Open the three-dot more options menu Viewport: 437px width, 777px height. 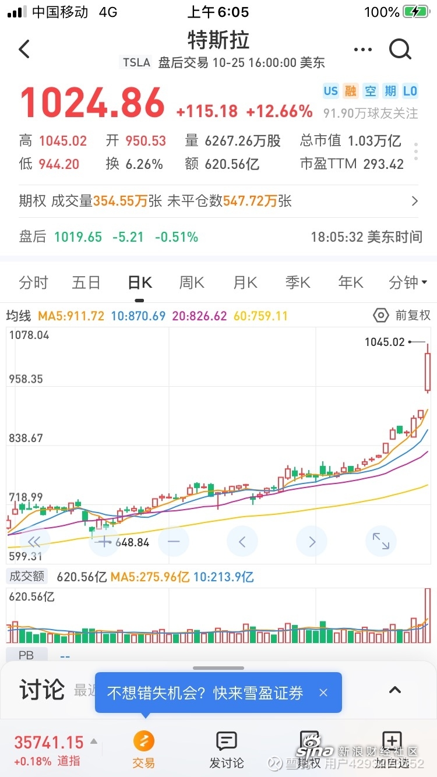point(362,50)
